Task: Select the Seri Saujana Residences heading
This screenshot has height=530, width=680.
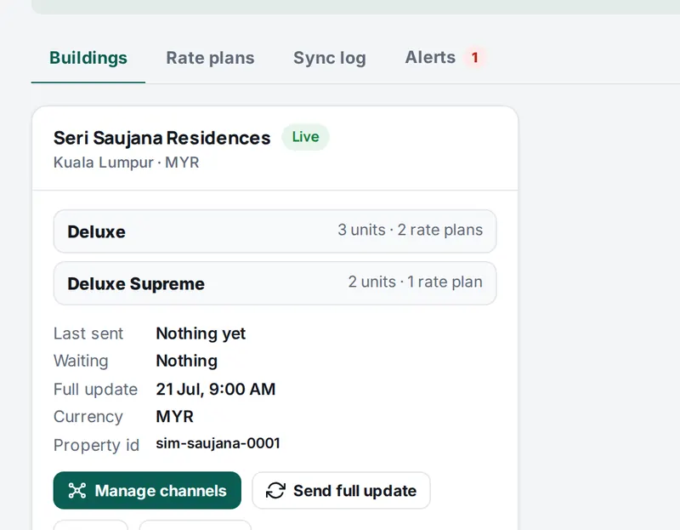Action: 161,138
